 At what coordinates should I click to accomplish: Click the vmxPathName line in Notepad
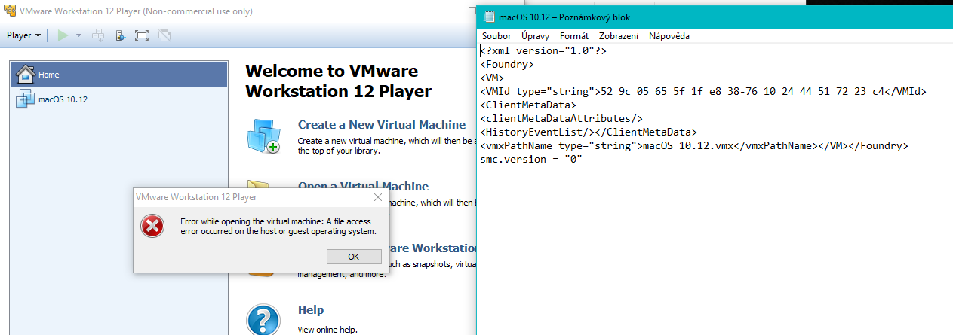[694, 146]
